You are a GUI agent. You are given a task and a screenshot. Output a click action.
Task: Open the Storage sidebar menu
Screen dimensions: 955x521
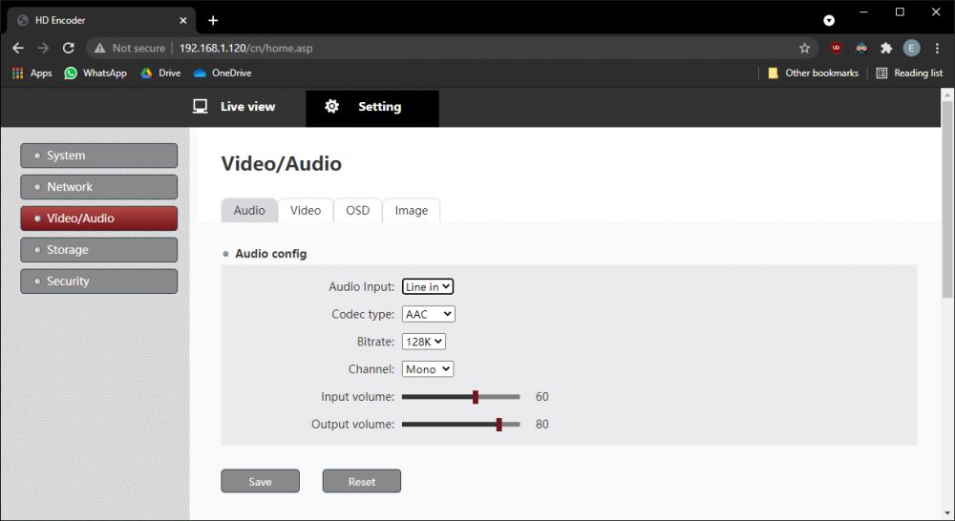pos(98,250)
